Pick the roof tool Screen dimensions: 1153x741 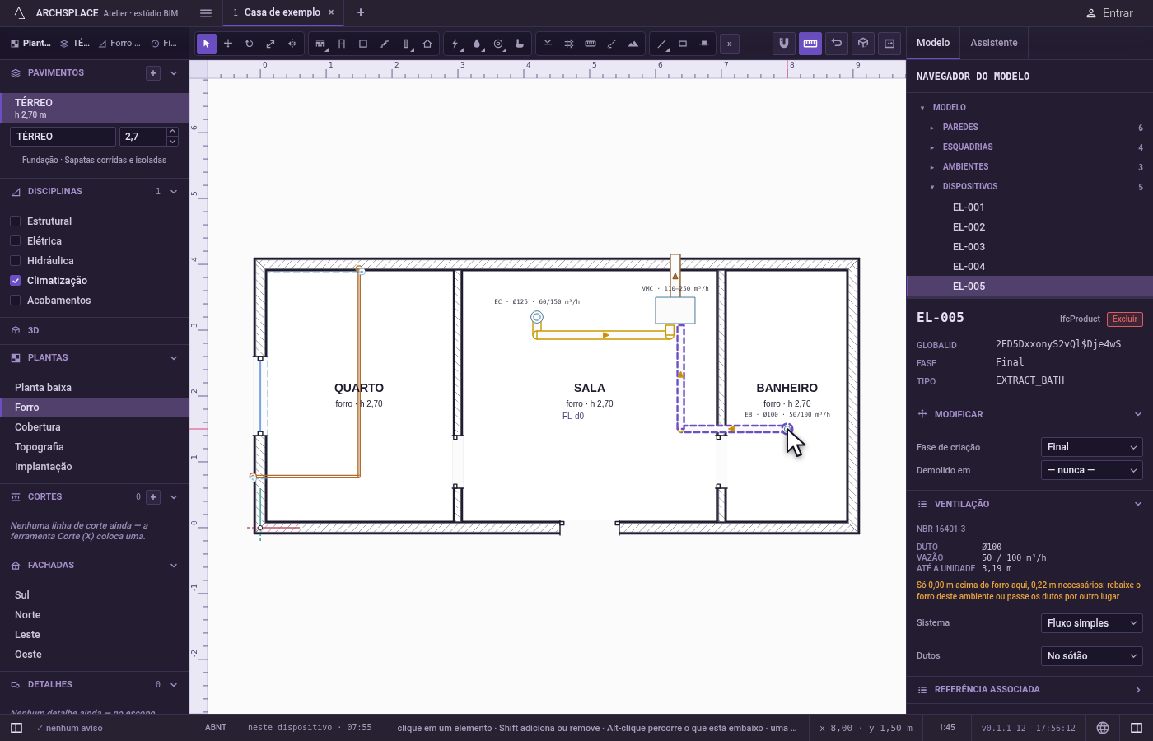pos(427,44)
